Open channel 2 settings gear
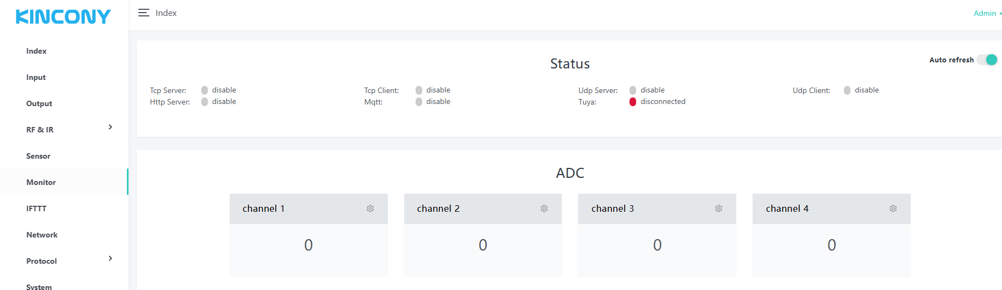 (x=544, y=208)
